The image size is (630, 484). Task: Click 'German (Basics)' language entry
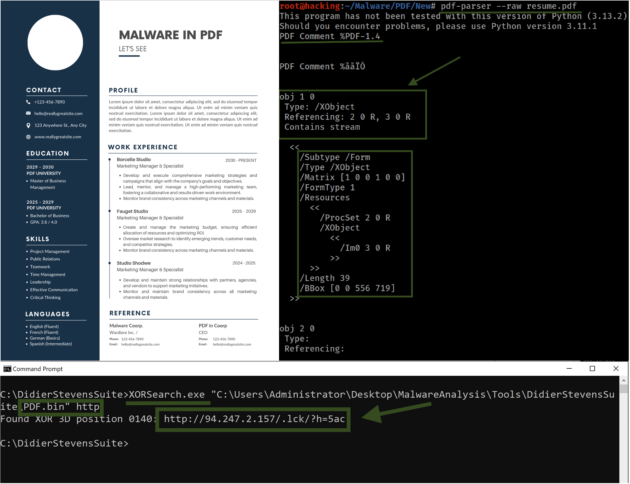coord(45,338)
